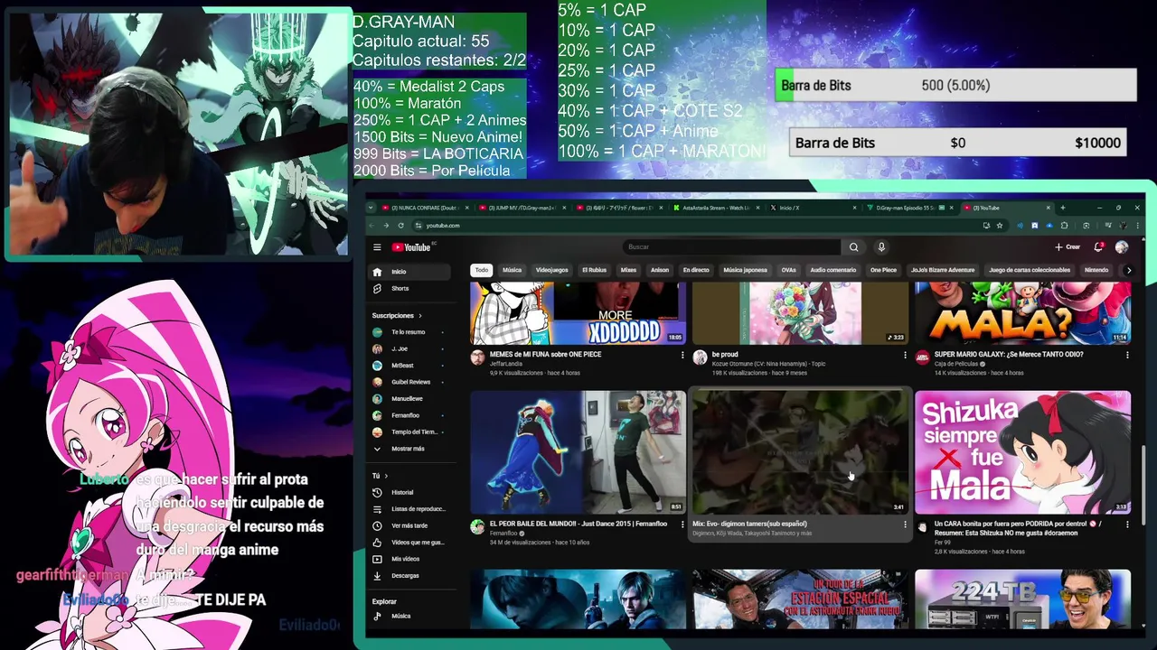Select the Música japonesa filter chip
The width and height of the screenshot is (1157, 650).
click(x=745, y=270)
